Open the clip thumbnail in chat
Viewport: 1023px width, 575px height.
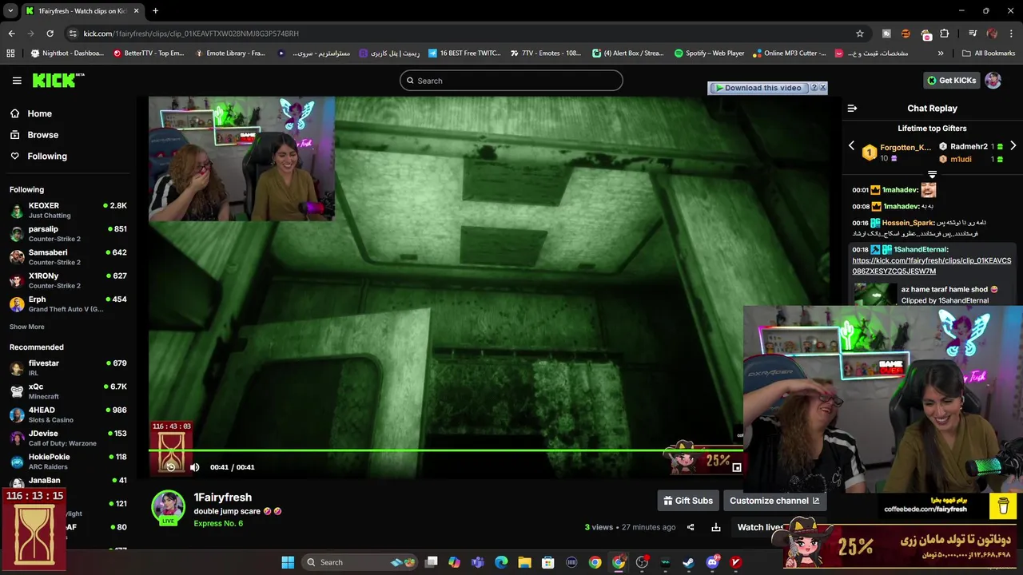tap(874, 294)
